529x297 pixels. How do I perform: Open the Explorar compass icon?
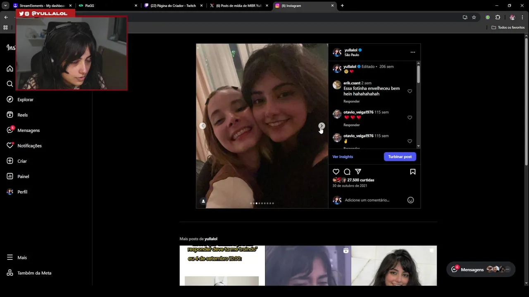point(10,99)
